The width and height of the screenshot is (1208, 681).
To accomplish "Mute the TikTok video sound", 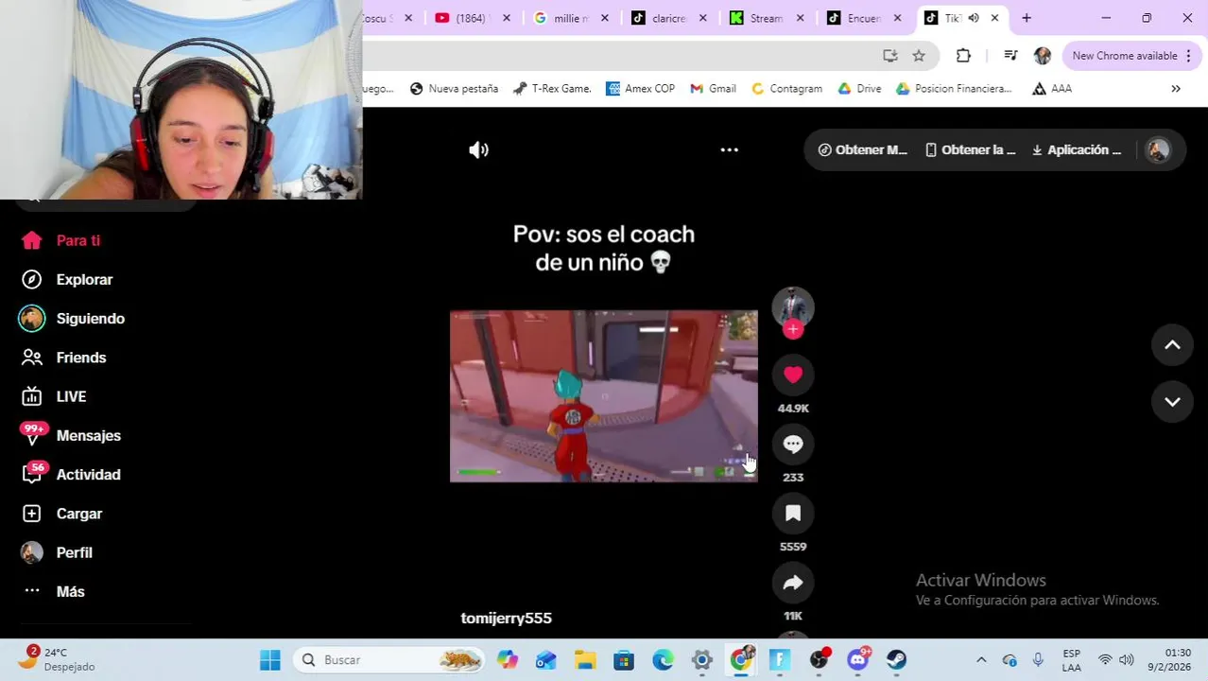I will [x=479, y=149].
